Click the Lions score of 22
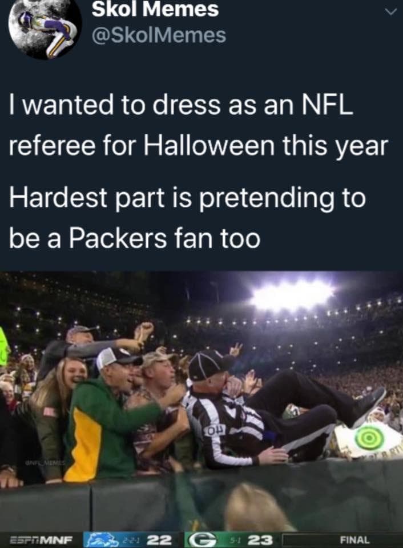 pos(159,540)
